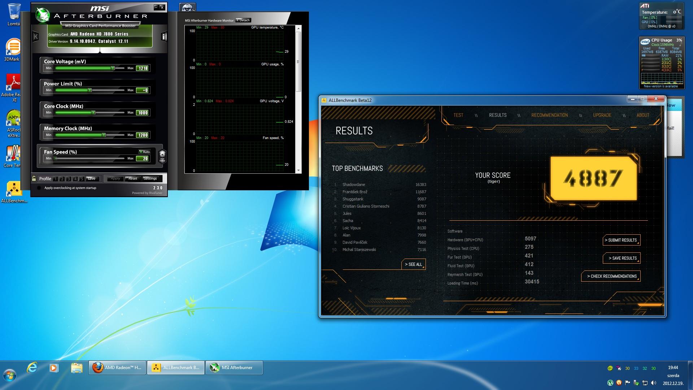Click the network connection tray icon
The image size is (693, 390).
click(x=645, y=383)
